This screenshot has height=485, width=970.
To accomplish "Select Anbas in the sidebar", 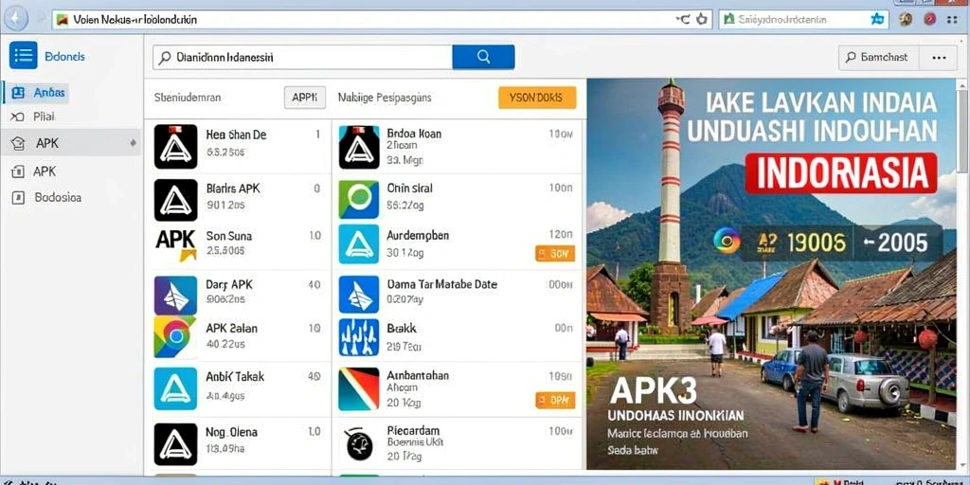I will click(x=40, y=93).
